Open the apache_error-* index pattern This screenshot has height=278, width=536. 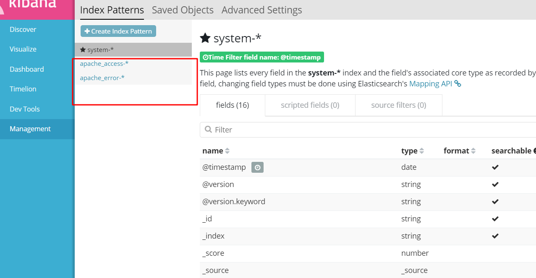click(x=102, y=78)
